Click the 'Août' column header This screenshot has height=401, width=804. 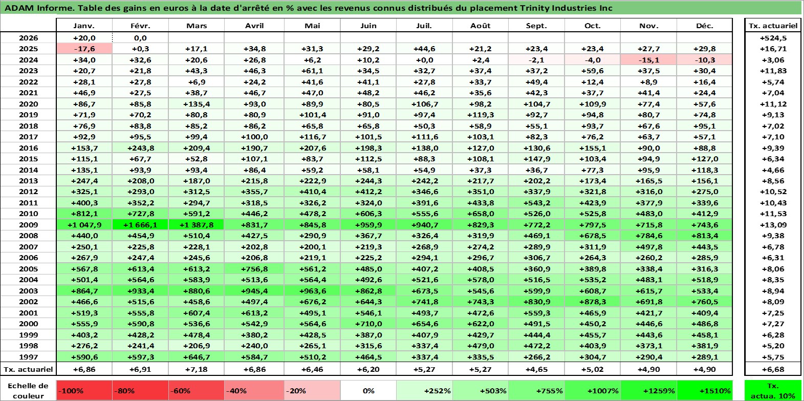tap(481, 26)
